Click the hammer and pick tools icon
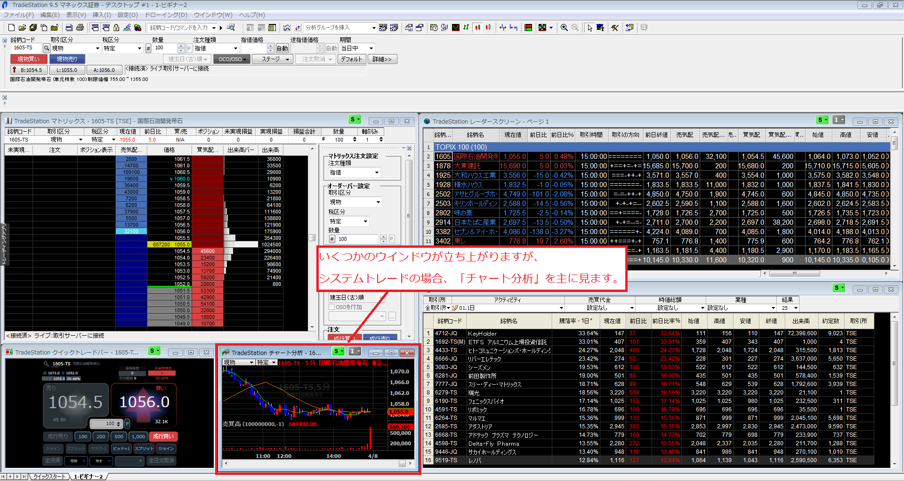Viewport: 904px width, 481px height. (x=615, y=27)
